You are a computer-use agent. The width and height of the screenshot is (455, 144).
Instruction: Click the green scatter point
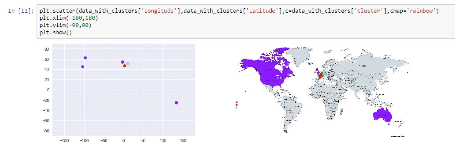pyautogui.click(x=128, y=64)
